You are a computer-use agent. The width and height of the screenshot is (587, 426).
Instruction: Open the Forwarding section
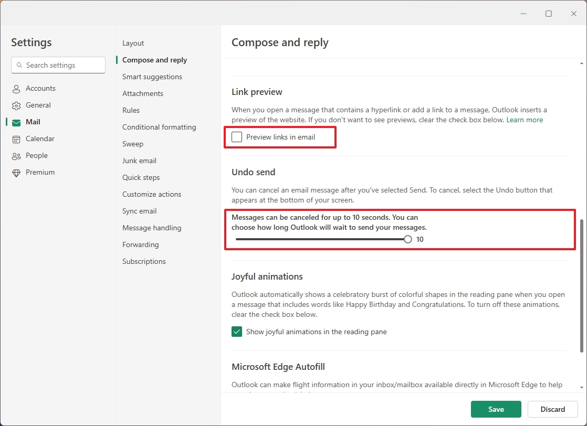pyautogui.click(x=140, y=244)
